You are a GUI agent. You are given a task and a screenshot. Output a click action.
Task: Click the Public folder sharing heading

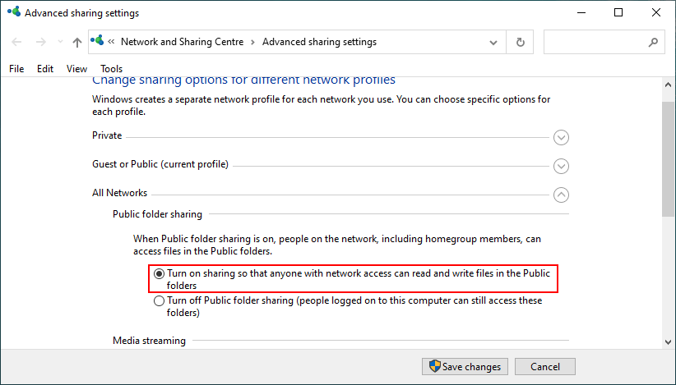click(x=157, y=214)
